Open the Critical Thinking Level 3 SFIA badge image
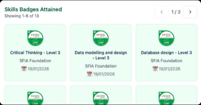The width and height of the screenshot is (201, 105). pos(35,38)
